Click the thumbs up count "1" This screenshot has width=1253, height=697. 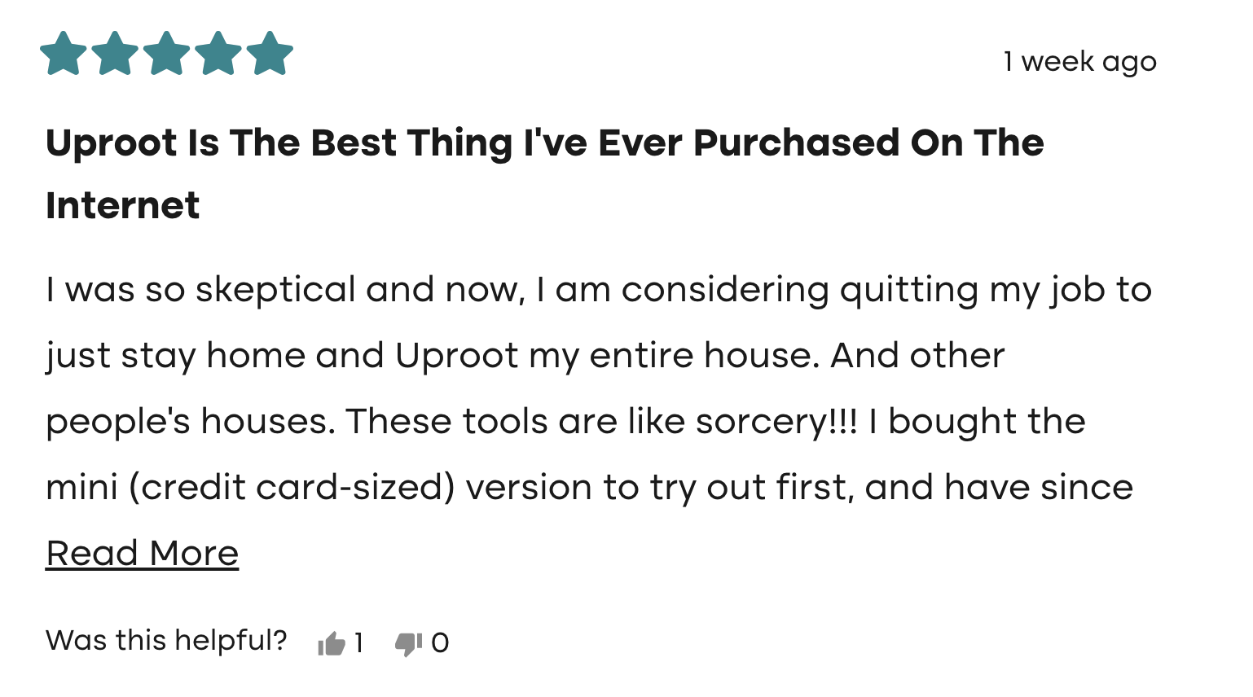pyautogui.click(x=358, y=643)
